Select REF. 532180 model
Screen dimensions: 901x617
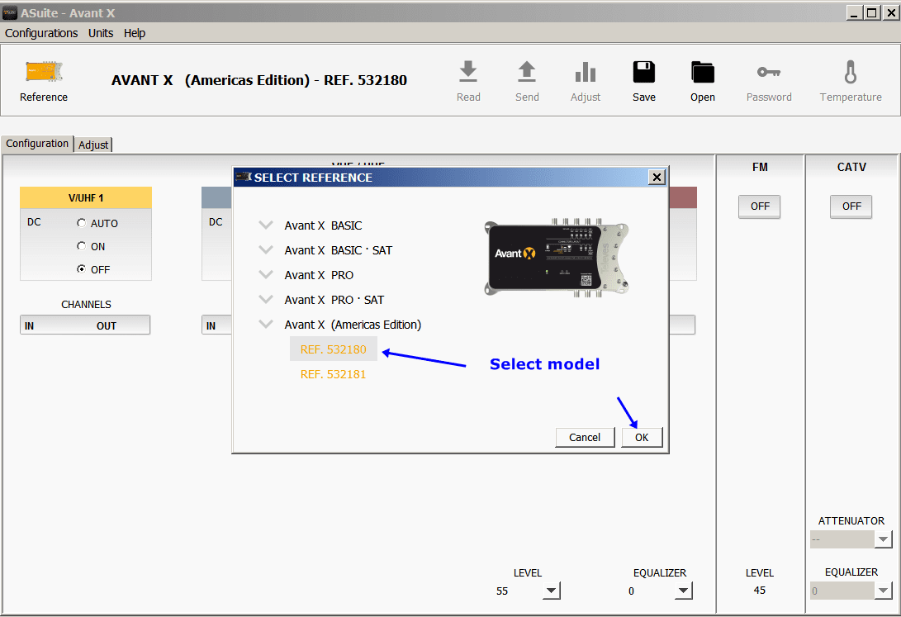[334, 349]
